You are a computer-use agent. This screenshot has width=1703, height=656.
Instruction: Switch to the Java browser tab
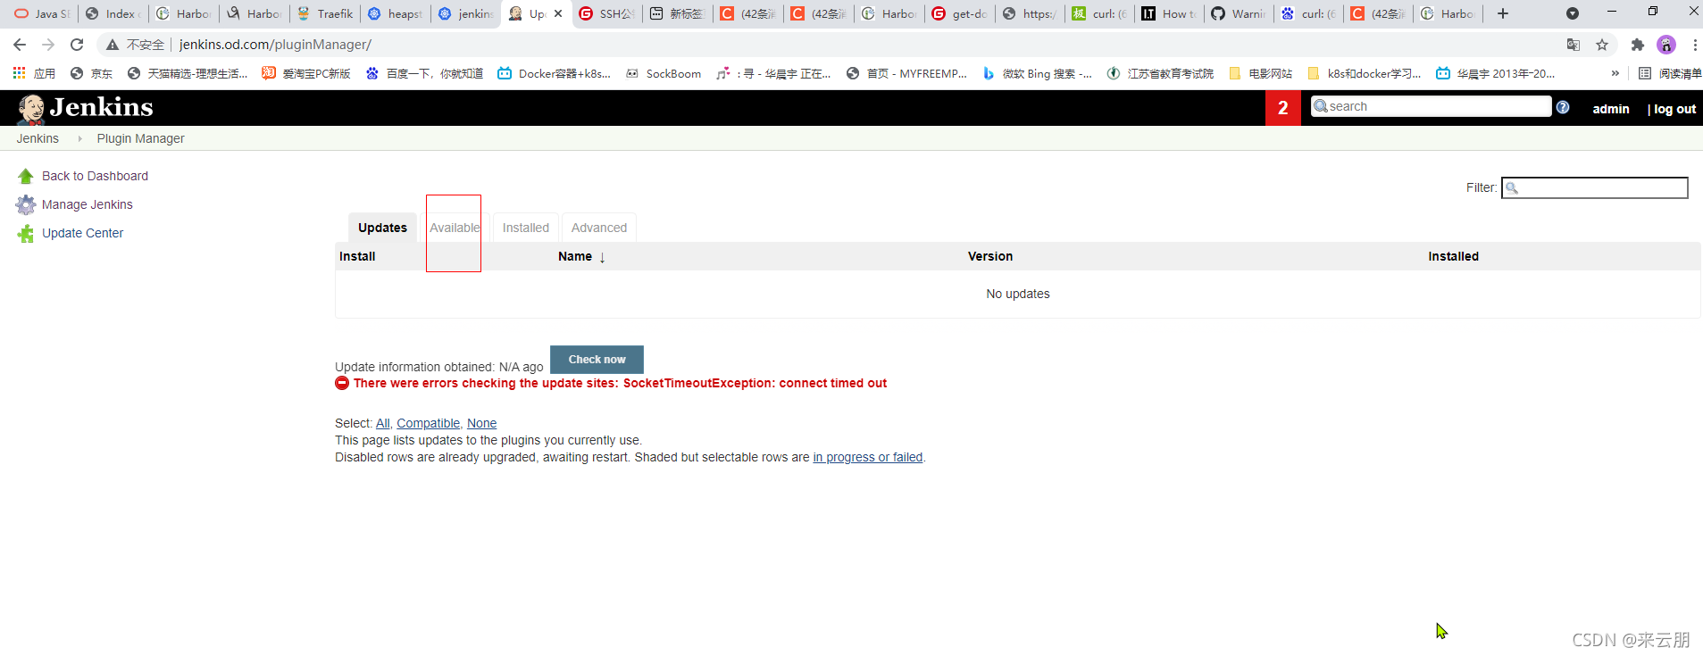(42, 13)
